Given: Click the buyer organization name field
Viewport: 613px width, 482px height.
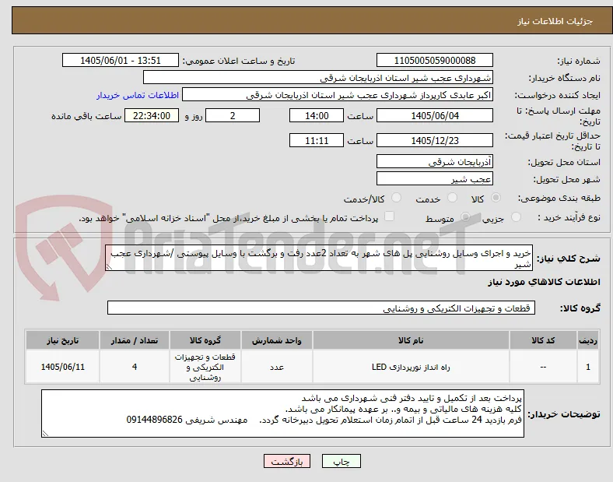Looking at the screenshot, I should click(x=318, y=77).
